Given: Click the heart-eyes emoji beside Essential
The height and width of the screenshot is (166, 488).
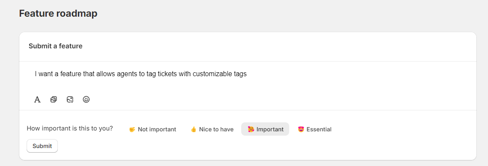Looking at the screenshot, I should (301, 129).
